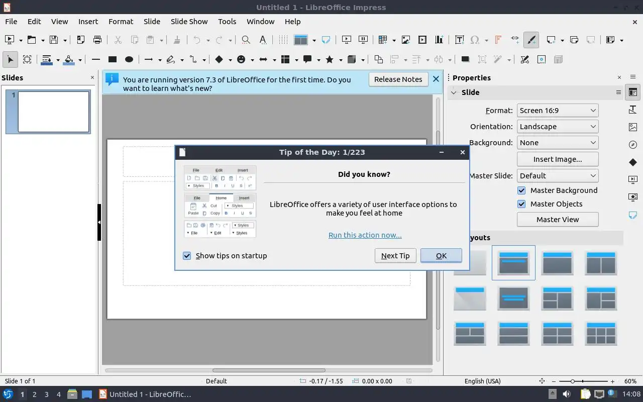Viewport: 643px width, 402px height.
Task: Open Stars and Banners dropdown arrow
Action: click(341, 60)
